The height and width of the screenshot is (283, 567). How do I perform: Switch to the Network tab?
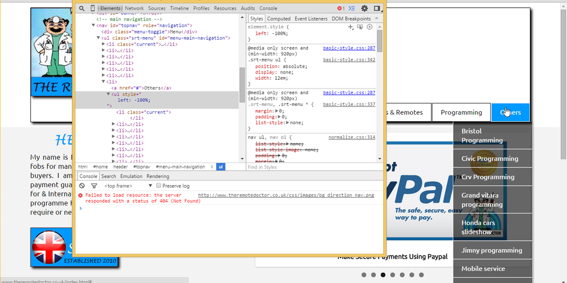(x=134, y=8)
